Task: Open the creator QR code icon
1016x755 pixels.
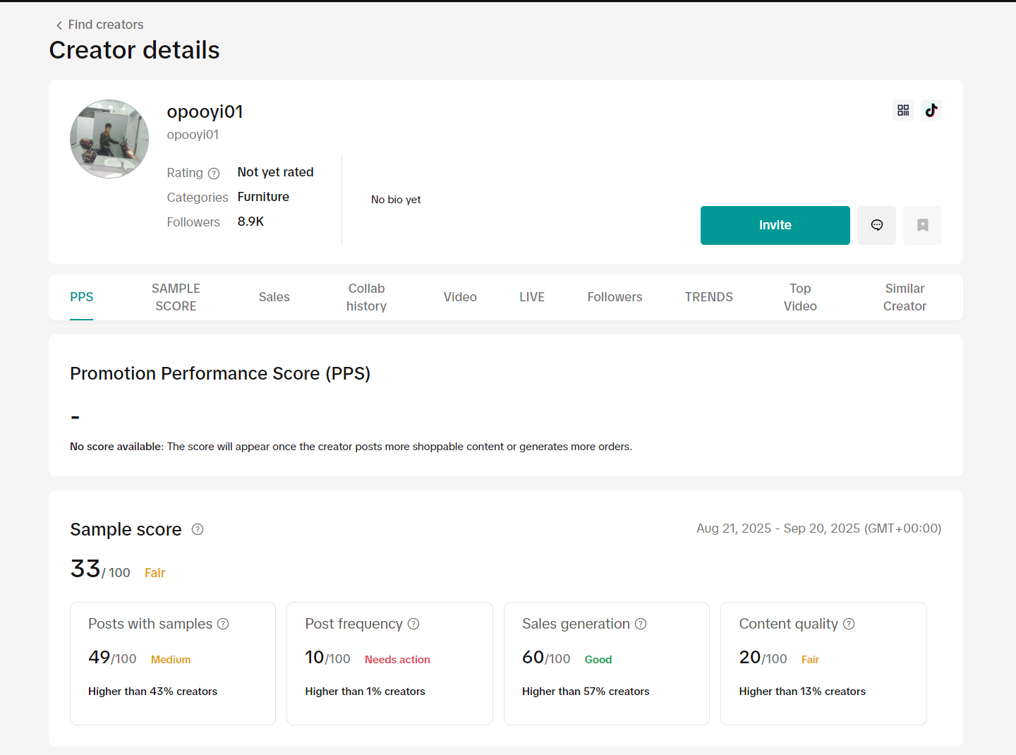Action: 903,110
